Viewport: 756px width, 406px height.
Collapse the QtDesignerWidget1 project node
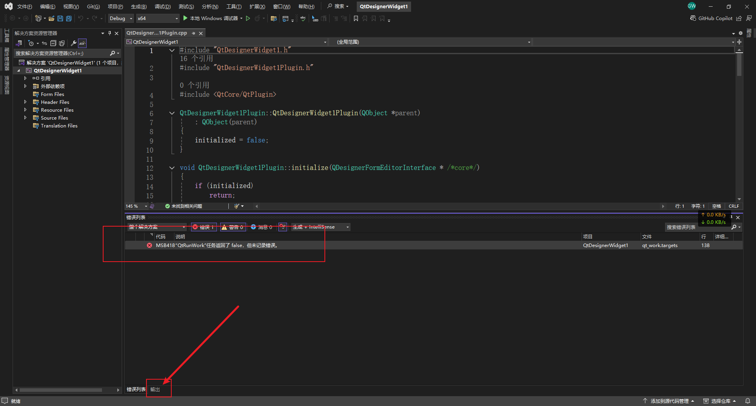click(x=19, y=71)
